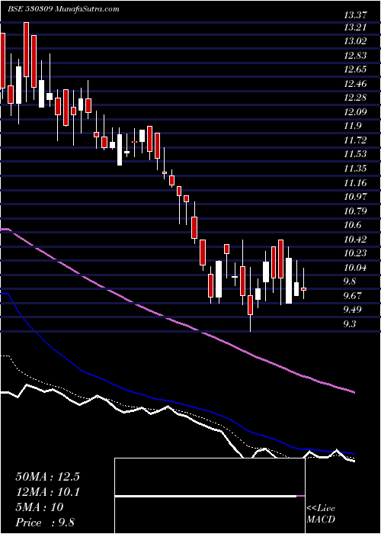Select the 11.35 price label
381x534 pixels.
pyautogui.click(x=355, y=169)
